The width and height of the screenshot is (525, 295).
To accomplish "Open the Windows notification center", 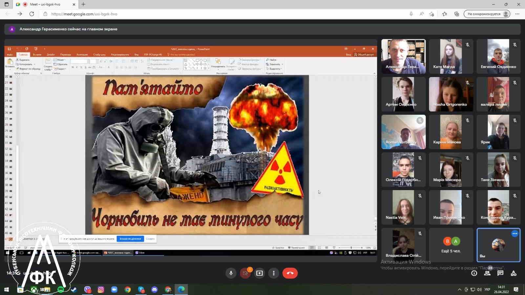I will tap(516, 289).
